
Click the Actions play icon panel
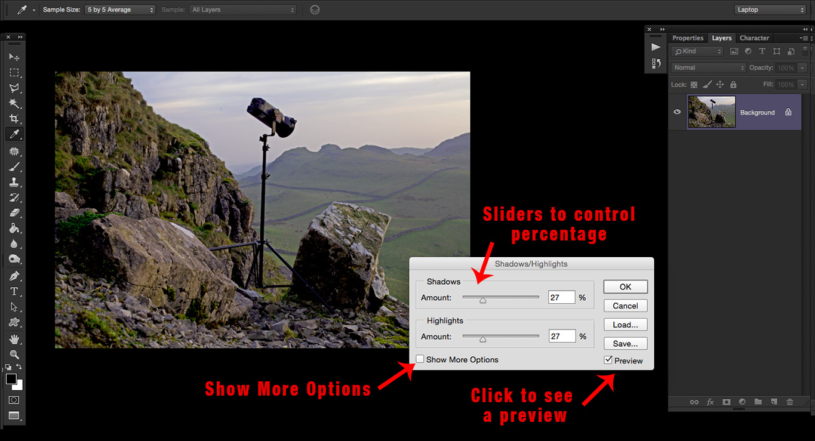coord(656,47)
